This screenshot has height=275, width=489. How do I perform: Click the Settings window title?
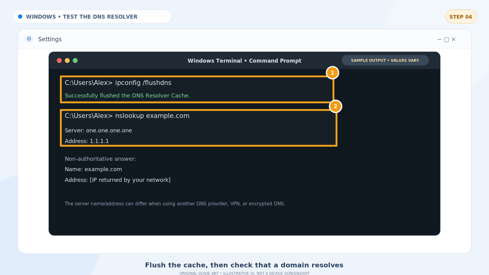pyautogui.click(x=50, y=39)
